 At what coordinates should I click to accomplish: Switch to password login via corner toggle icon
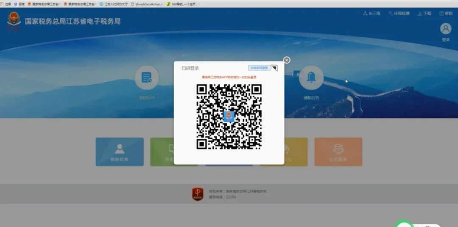(x=274, y=68)
